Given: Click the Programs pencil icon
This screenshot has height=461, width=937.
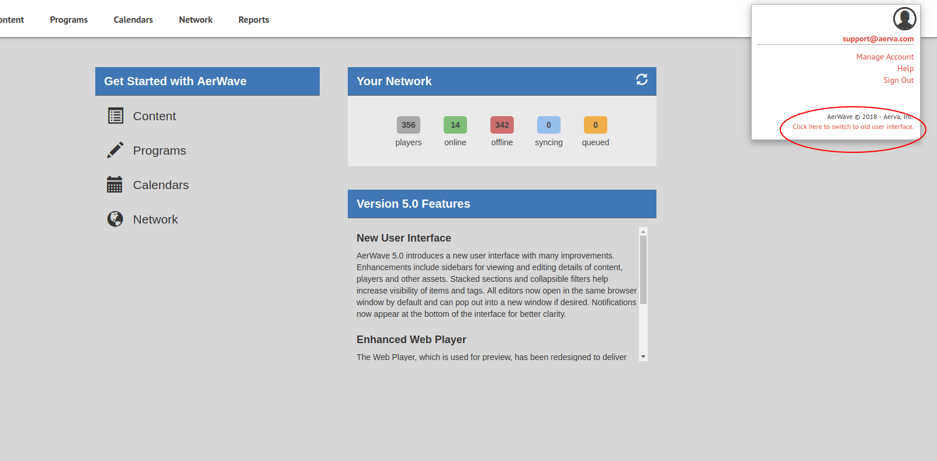Looking at the screenshot, I should pyautogui.click(x=115, y=150).
